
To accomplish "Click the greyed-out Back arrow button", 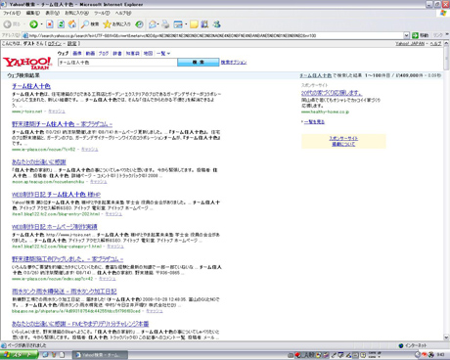I will pyautogui.click(x=8, y=24).
